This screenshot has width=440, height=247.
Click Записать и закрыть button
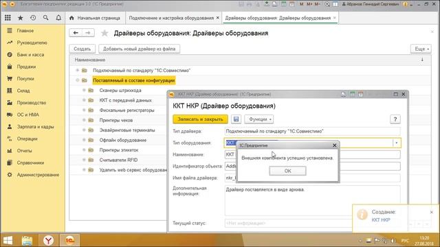point(200,119)
